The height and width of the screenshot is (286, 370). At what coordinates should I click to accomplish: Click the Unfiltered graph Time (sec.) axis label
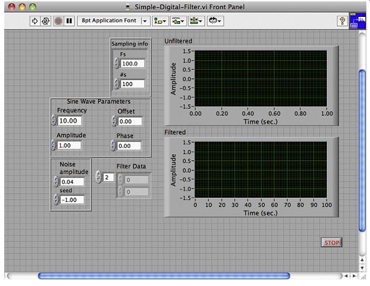coord(260,122)
